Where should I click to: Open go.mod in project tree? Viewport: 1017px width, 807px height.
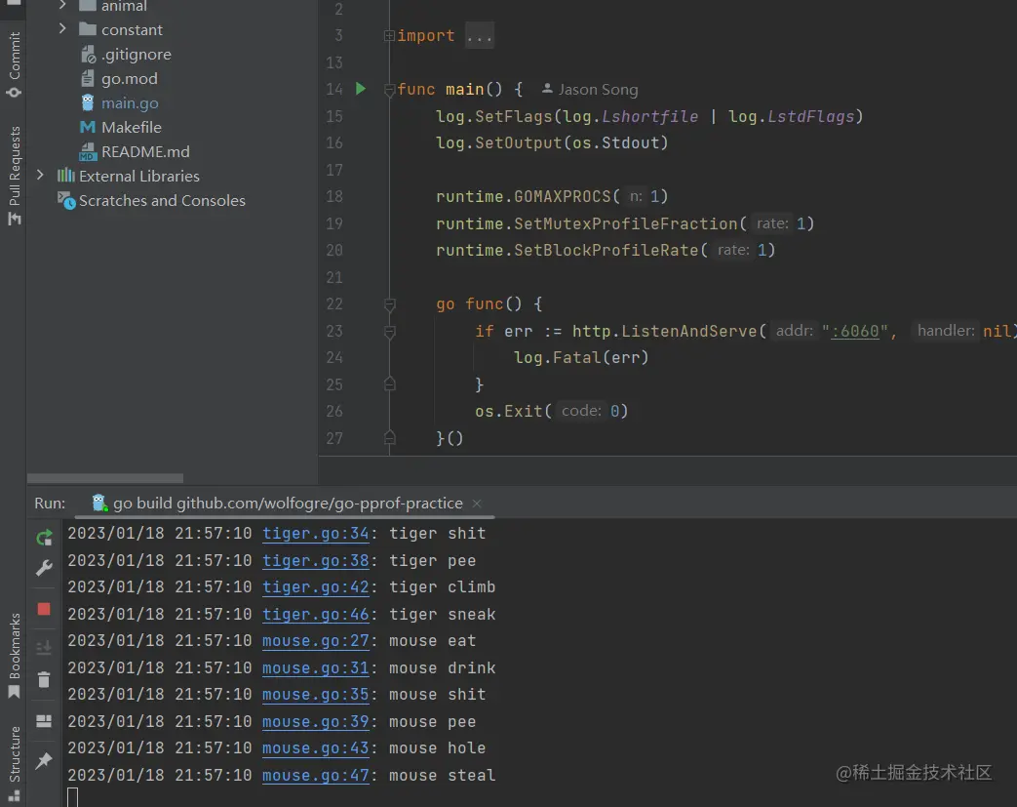tap(129, 79)
